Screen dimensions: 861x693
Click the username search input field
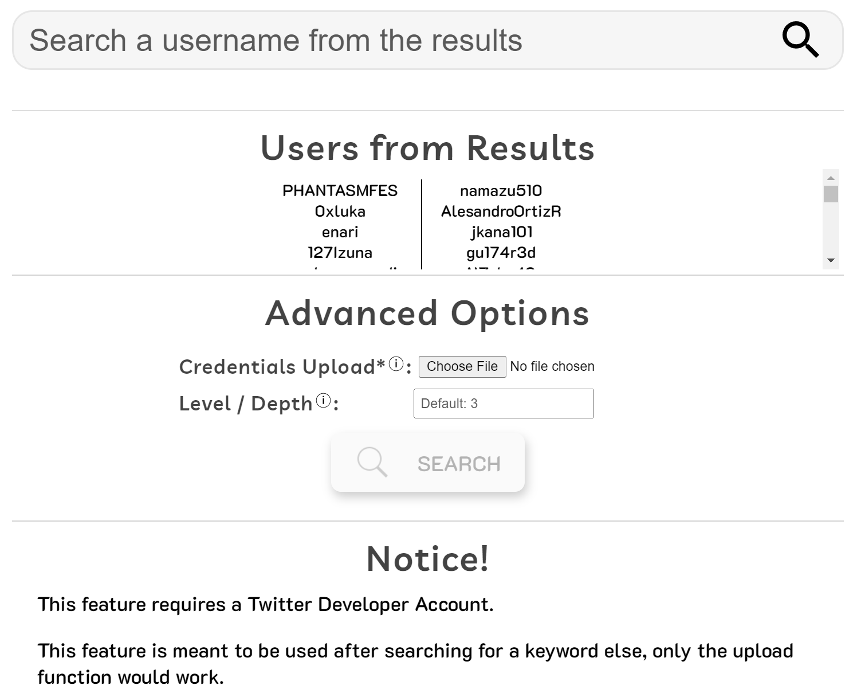(401, 40)
